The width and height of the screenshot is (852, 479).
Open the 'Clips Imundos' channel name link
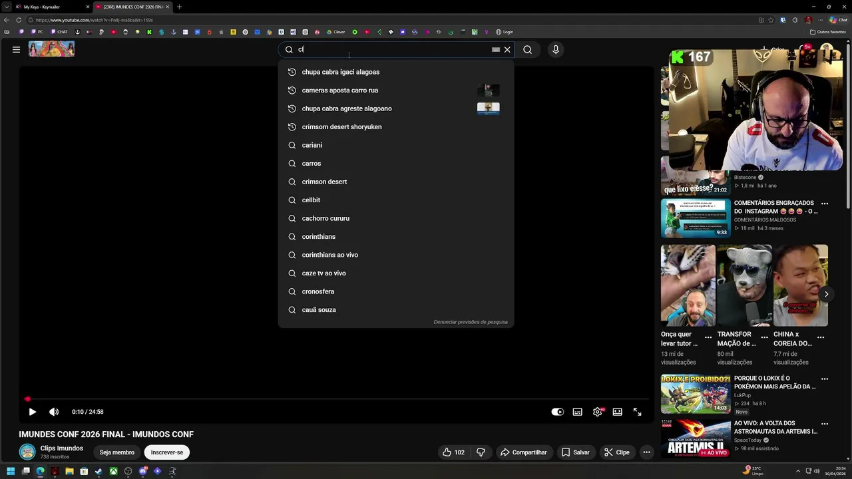tap(61, 448)
